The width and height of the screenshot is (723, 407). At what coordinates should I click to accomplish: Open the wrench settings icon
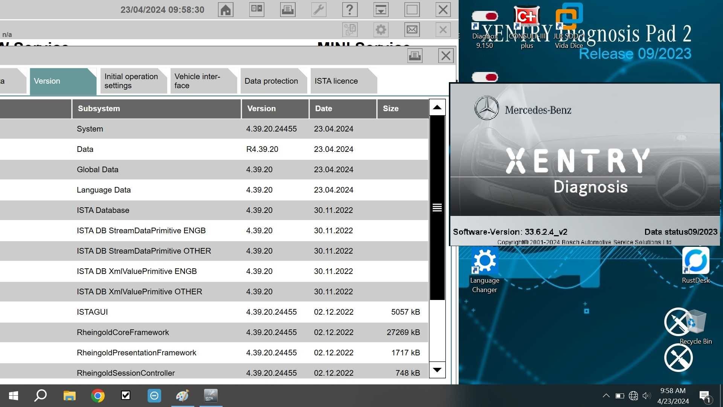click(x=319, y=10)
